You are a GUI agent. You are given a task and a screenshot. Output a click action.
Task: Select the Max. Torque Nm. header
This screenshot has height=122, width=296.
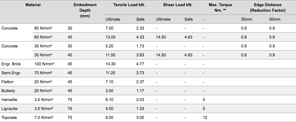220,7
